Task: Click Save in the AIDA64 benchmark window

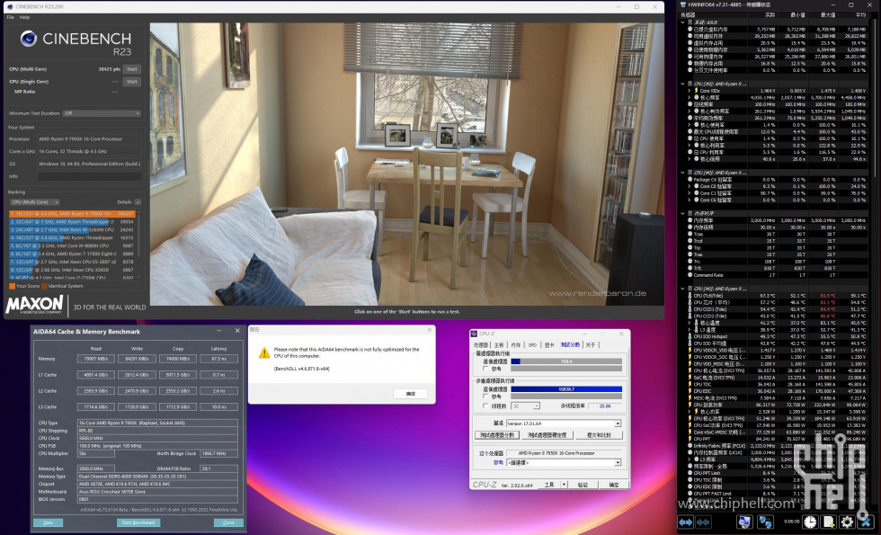Action: 49,522
